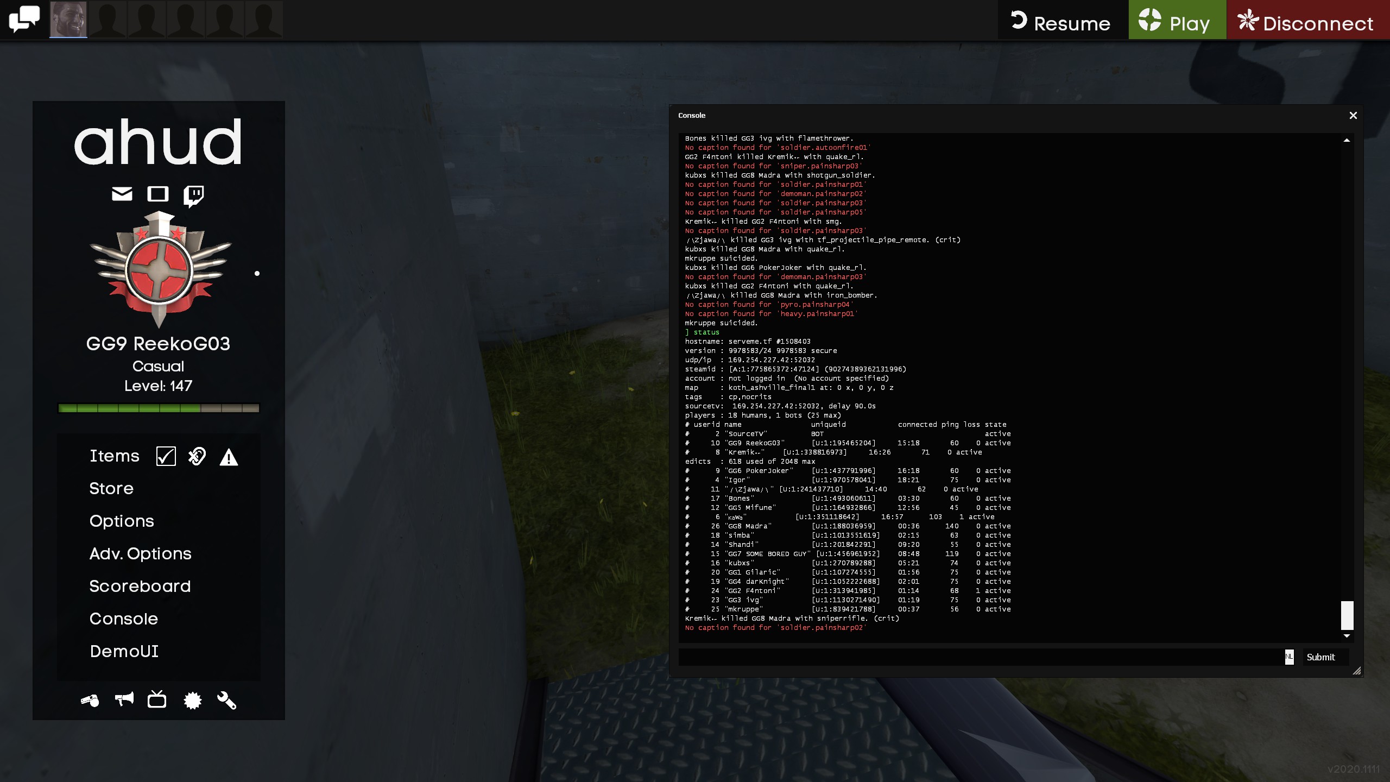The width and height of the screenshot is (1390, 782).
Task: Click the Twitch logo icon
Action: pyautogui.click(x=193, y=195)
